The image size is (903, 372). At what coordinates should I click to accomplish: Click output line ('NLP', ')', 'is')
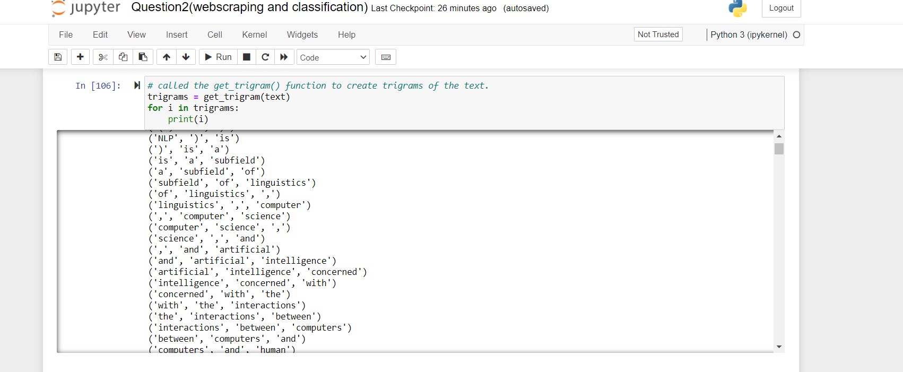194,138
